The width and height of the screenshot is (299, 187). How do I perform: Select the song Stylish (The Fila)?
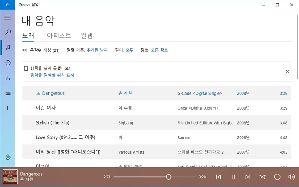(53, 123)
